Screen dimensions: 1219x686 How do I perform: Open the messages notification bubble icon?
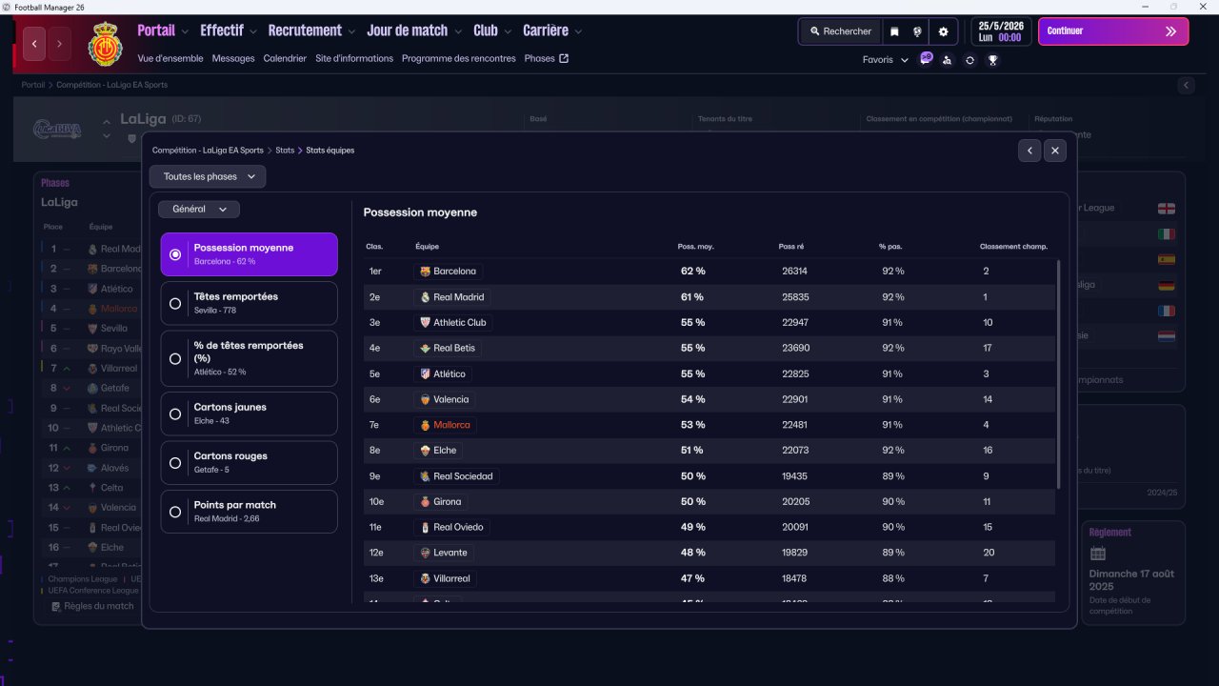tap(926, 59)
